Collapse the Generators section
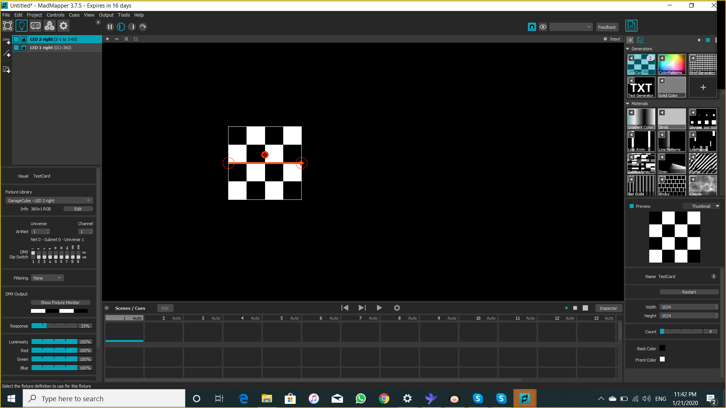The image size is (726, 408). [x=628, y=49]
